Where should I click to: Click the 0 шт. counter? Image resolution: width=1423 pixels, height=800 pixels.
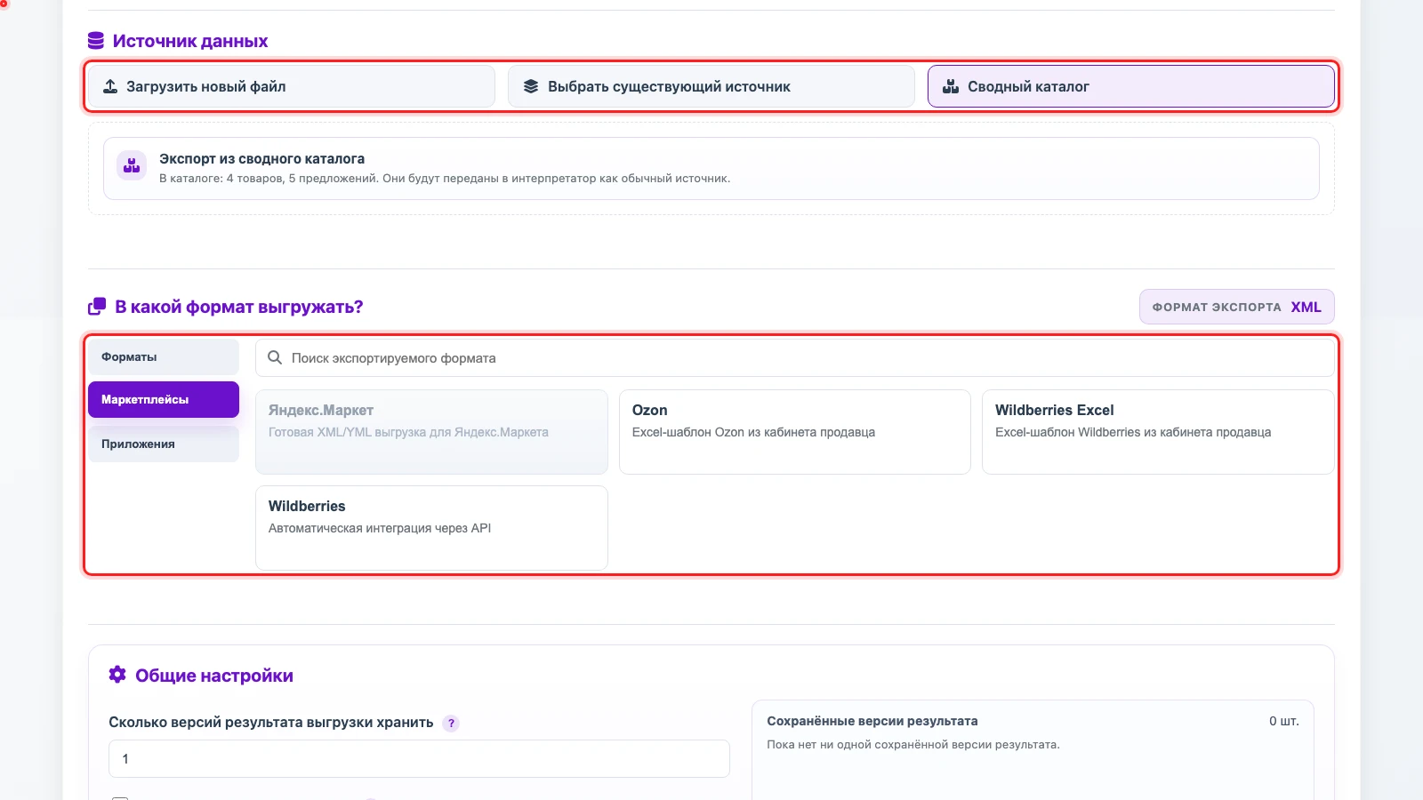1283,721
